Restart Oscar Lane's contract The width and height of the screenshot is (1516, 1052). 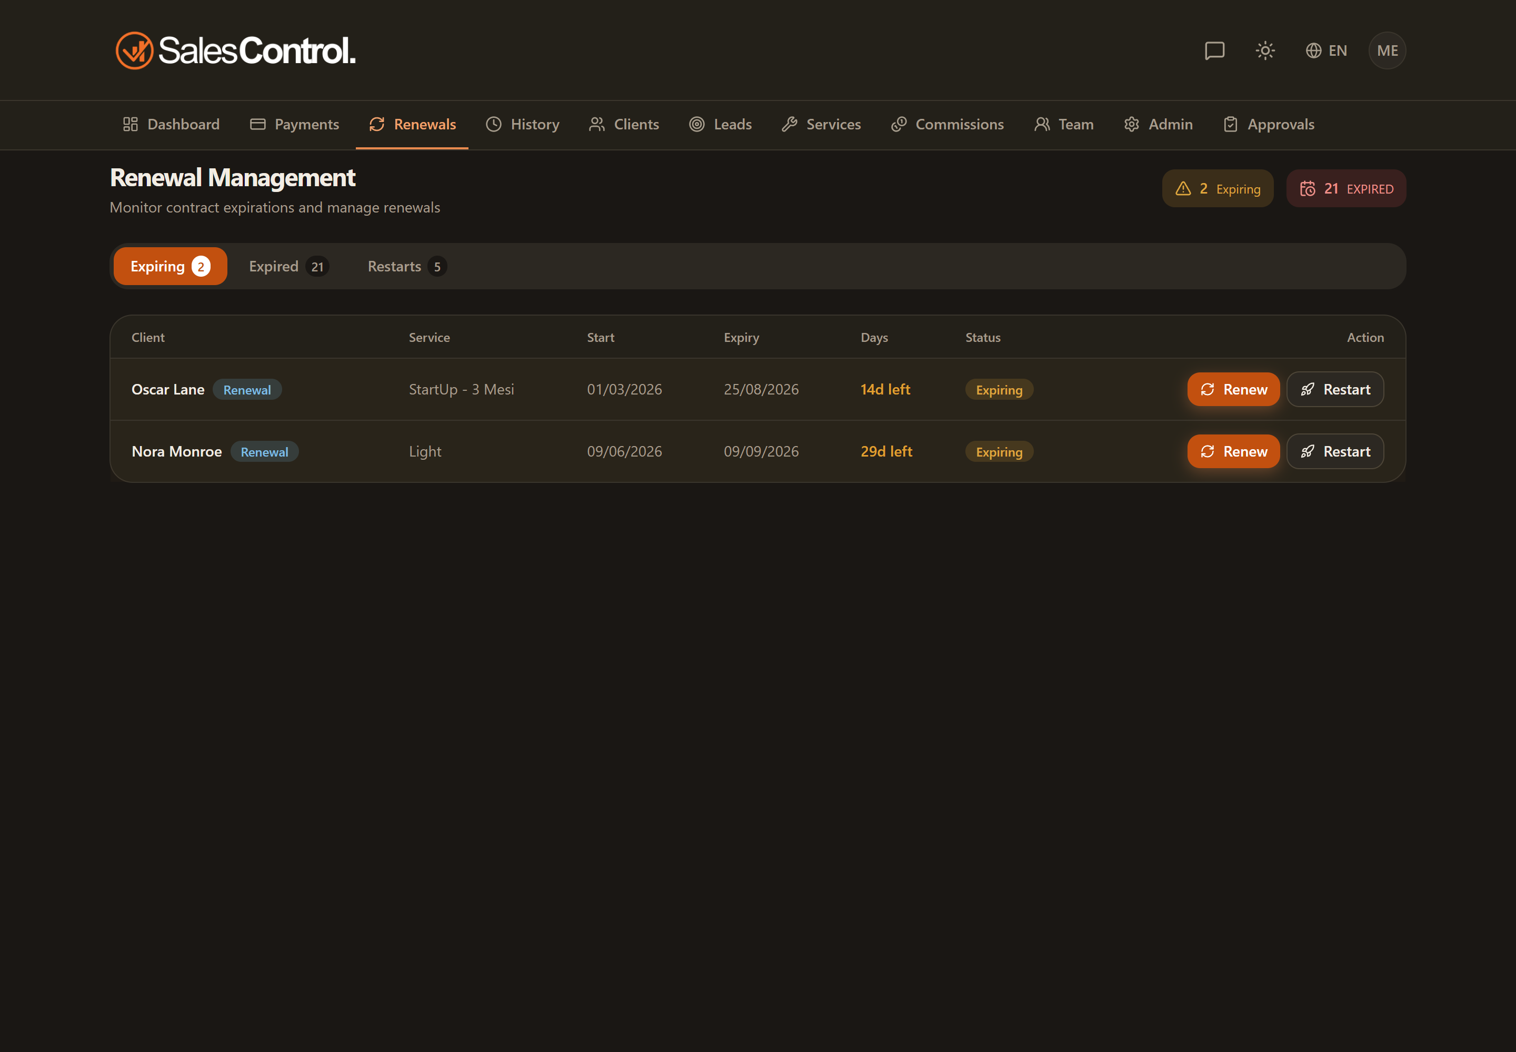pos(1334,390)
